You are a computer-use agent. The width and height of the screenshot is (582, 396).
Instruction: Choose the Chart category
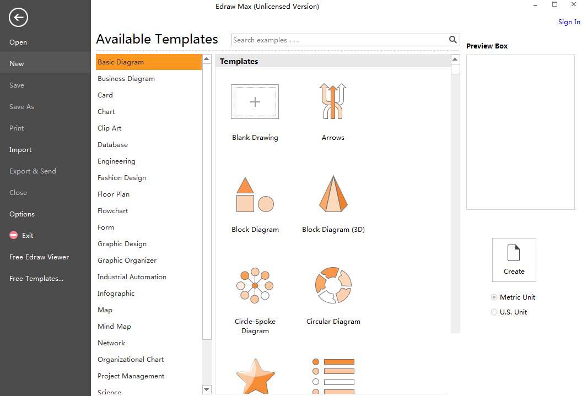(106, 112)
